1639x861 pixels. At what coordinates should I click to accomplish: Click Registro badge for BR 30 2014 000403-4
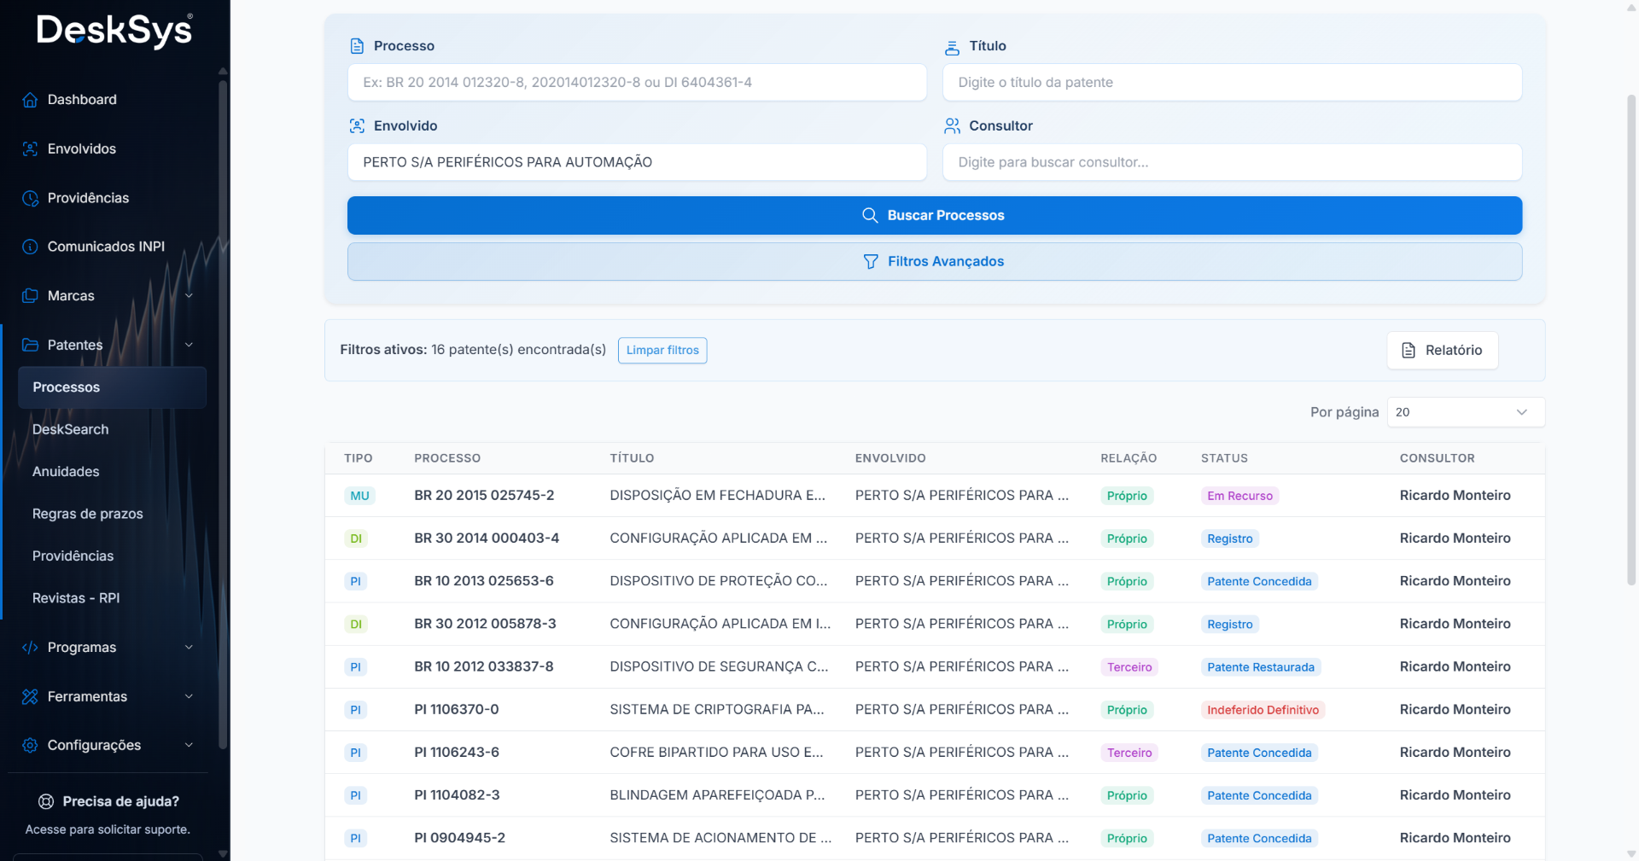coord(1230,538)
